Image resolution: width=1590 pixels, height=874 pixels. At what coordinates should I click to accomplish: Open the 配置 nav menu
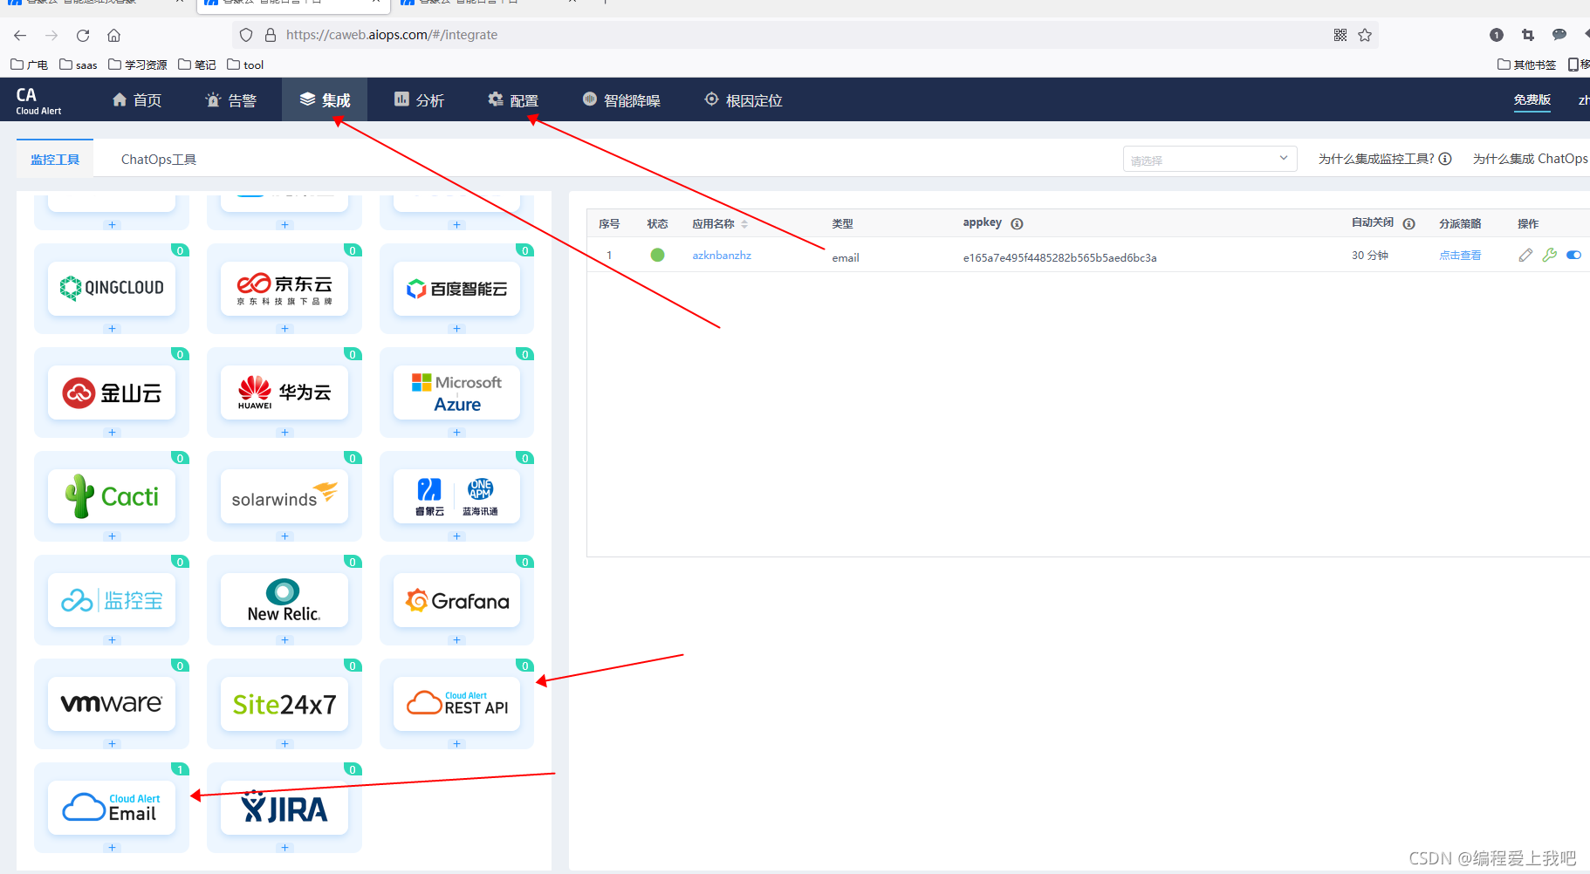(x=513, y=100)
